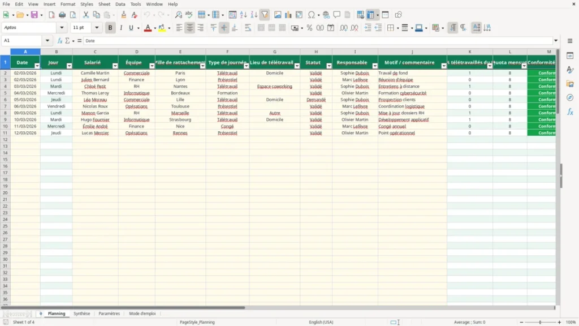This screenshot has height=326, width=579.
Task: Open Function Wizard fx icon
Action: [x=60, y=41]
